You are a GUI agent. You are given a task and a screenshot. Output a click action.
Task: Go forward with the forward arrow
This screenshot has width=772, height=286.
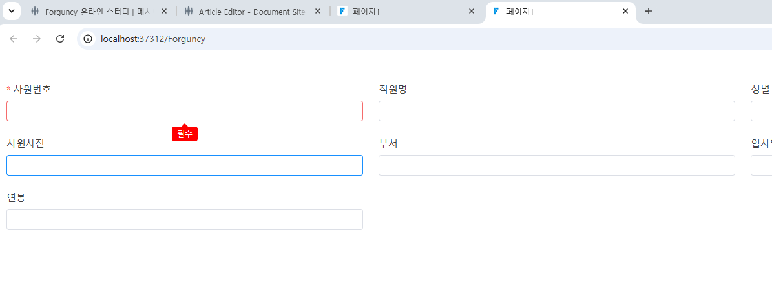click(x=37, y=39)
